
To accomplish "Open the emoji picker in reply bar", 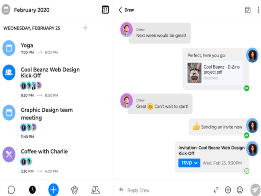I will [x=240, y=190].
